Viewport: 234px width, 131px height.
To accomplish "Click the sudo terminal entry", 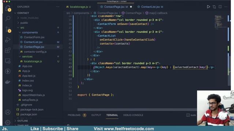I will 193,115.
